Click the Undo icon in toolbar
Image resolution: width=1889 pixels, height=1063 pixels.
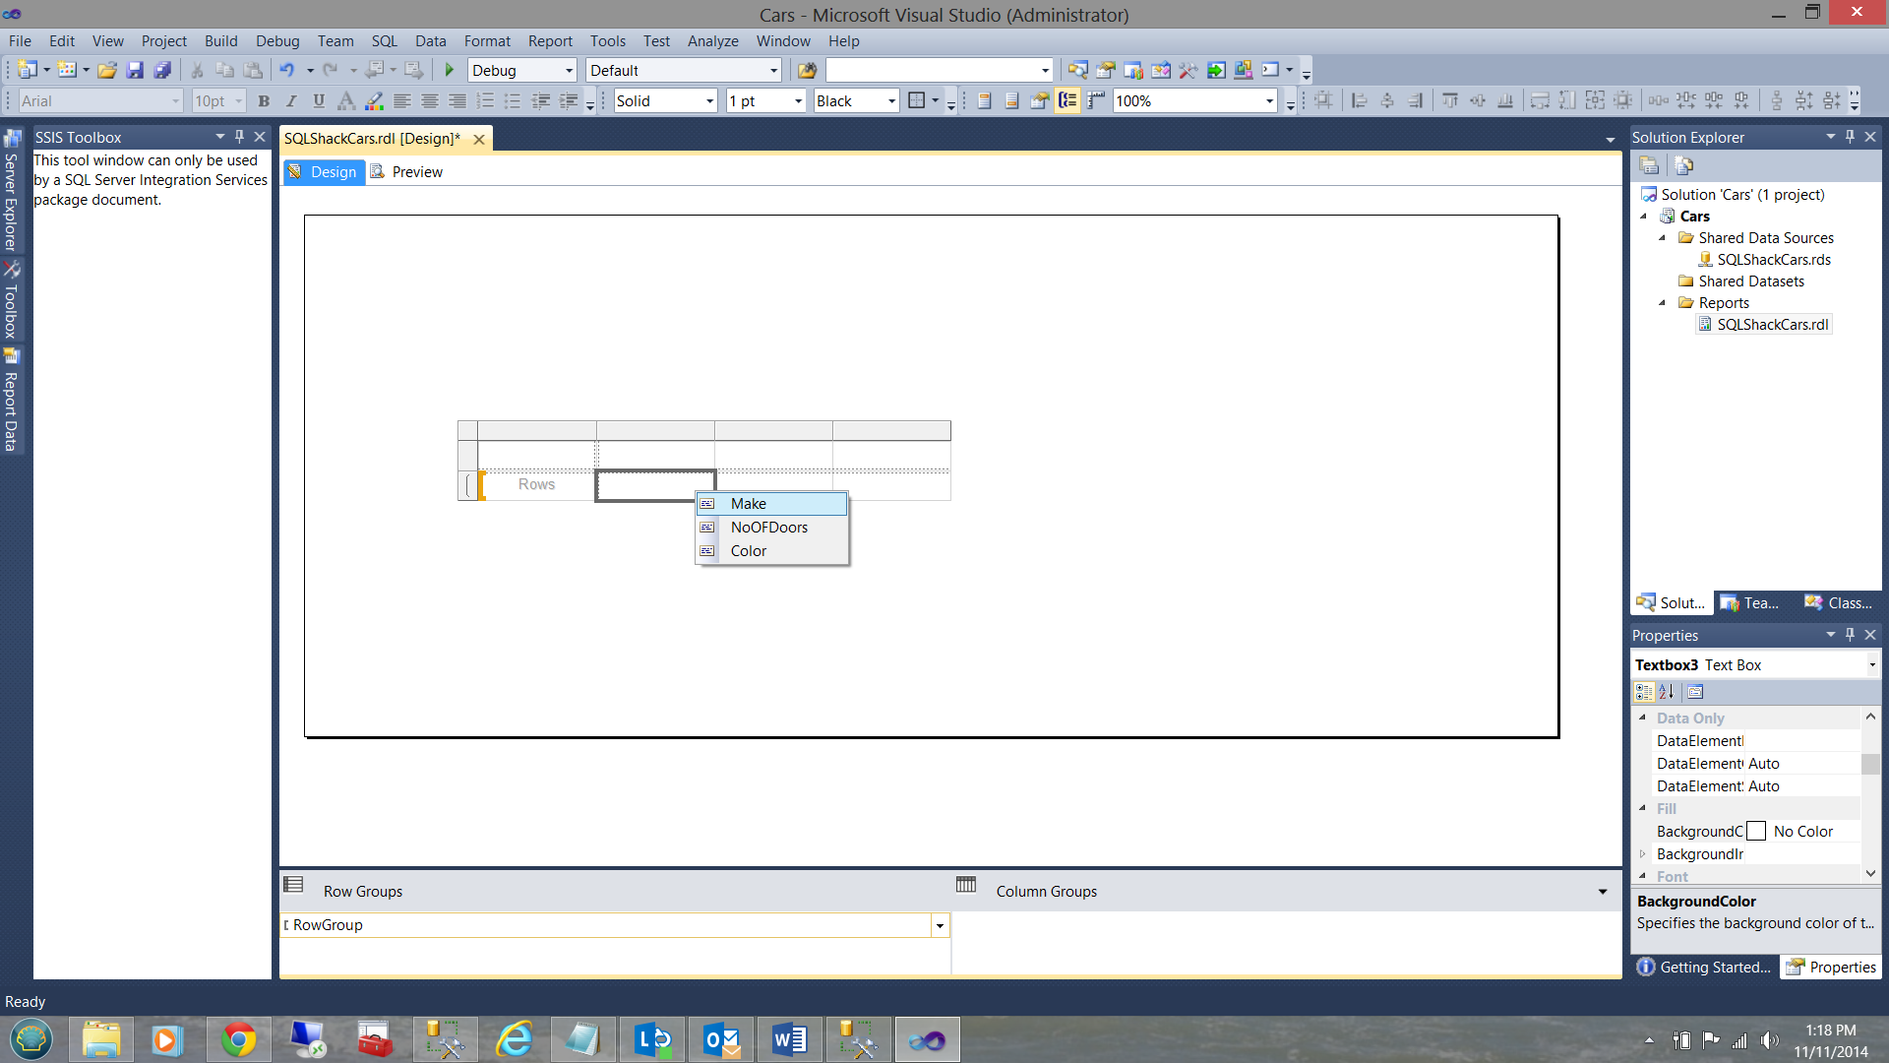[x=286, y=70]
